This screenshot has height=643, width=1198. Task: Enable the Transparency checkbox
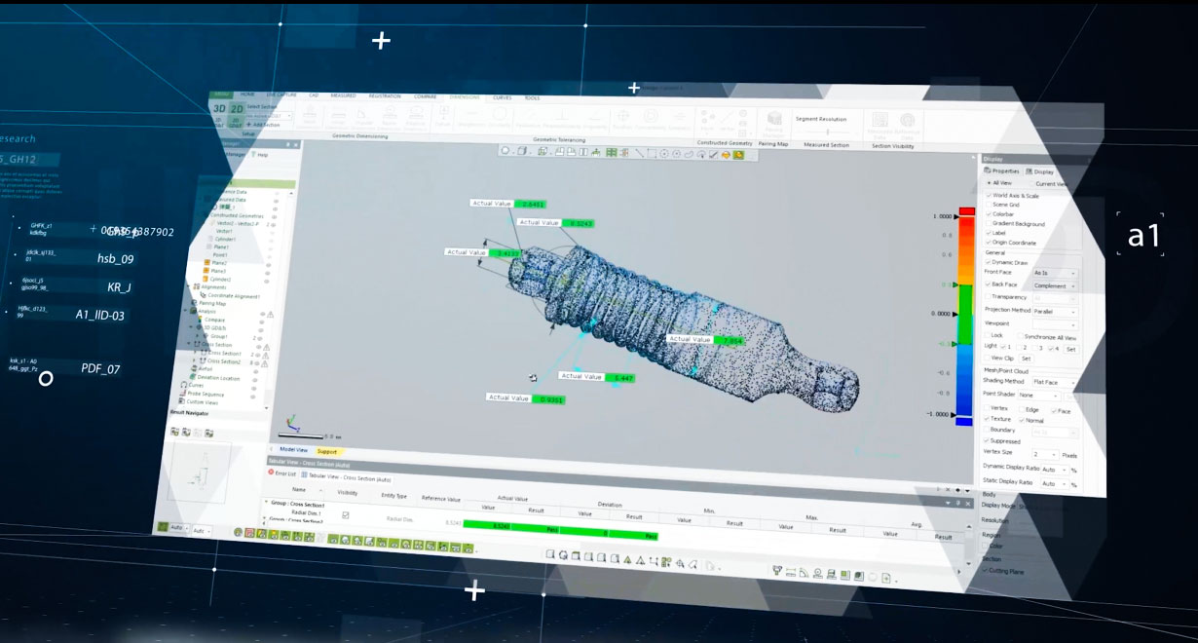coord(990,297)
